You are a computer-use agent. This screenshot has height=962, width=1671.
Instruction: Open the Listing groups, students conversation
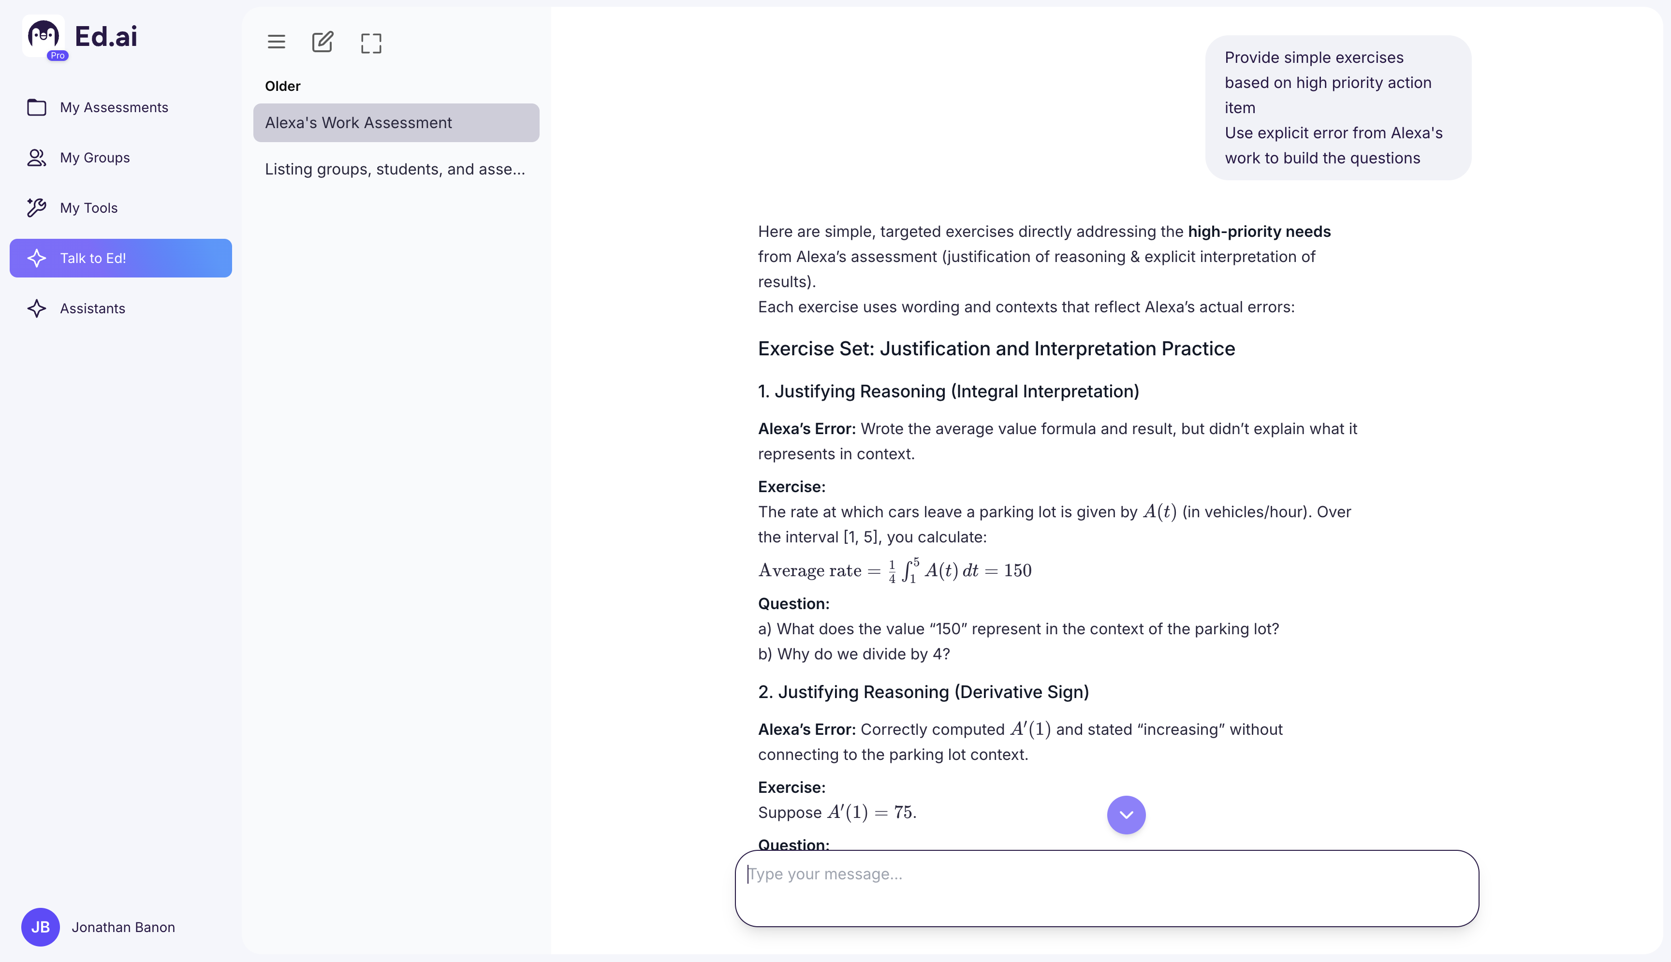[x=395, y=169]
